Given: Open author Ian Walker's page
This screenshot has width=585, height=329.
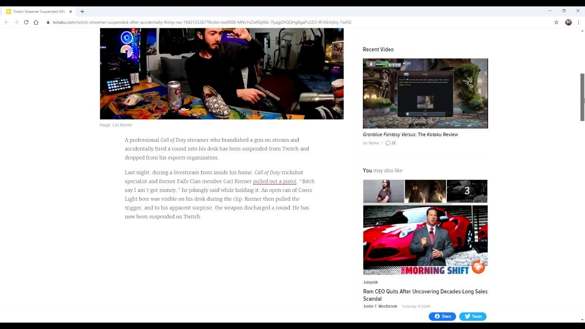Looking at the screenshot, I should click(371, 143).
